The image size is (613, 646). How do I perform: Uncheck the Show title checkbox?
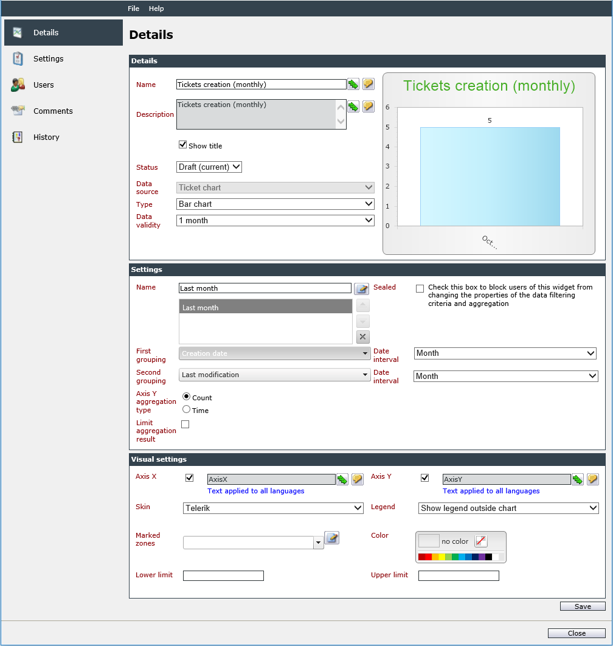(182, 145)
